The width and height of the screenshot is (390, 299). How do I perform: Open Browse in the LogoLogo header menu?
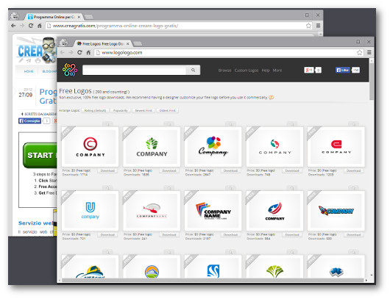pos(224,71)
